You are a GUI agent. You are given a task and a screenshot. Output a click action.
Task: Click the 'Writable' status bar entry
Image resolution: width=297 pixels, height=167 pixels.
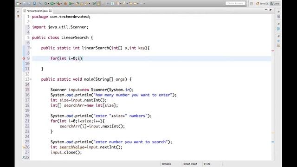click(166, 164)
